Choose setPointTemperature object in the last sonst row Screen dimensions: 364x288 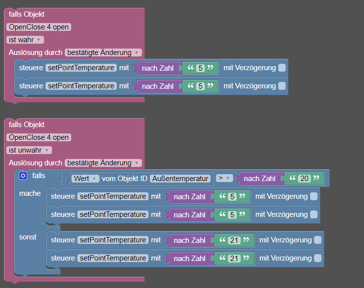coord(113,258)
